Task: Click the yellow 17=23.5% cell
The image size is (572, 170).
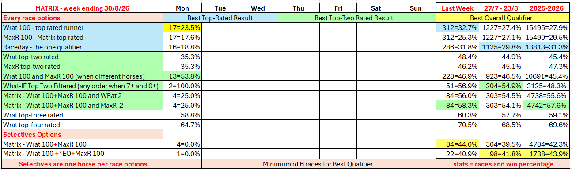Action: (182, 28)
